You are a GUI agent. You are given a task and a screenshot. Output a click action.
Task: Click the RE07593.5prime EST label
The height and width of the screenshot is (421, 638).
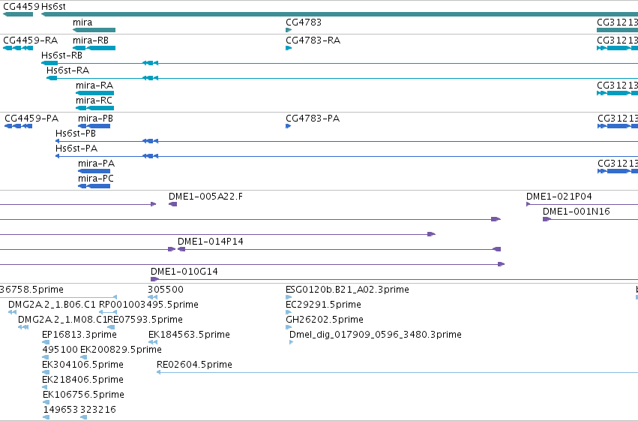[145, 320]
